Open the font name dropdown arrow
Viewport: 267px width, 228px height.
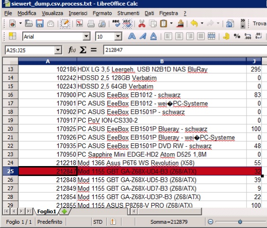coord(87,36)
